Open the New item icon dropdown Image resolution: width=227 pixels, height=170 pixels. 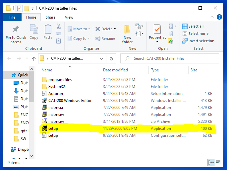click(139, 26)
